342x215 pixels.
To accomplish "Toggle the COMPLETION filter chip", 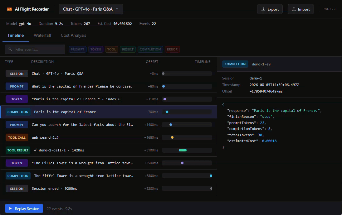I will click(x=150, y=50).
